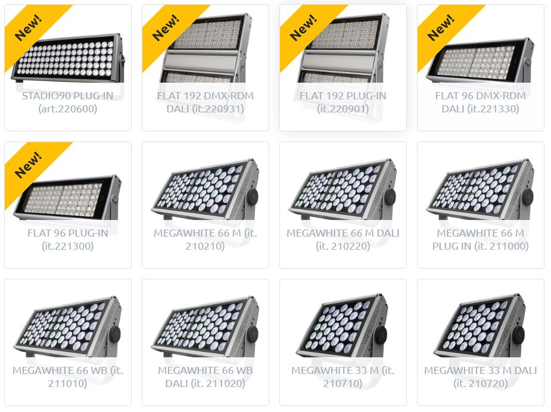Open MEGAWHITE 66 M DALI (it. 210220) product
The width and height of the screenshot is (551, 412).
pyautogui.click(x=343, y=205)
